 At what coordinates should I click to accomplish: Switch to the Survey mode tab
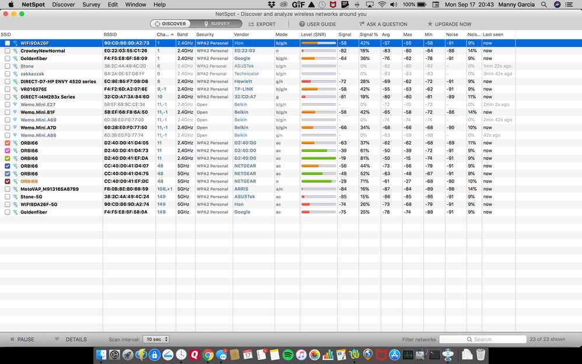tap(217, 24)
